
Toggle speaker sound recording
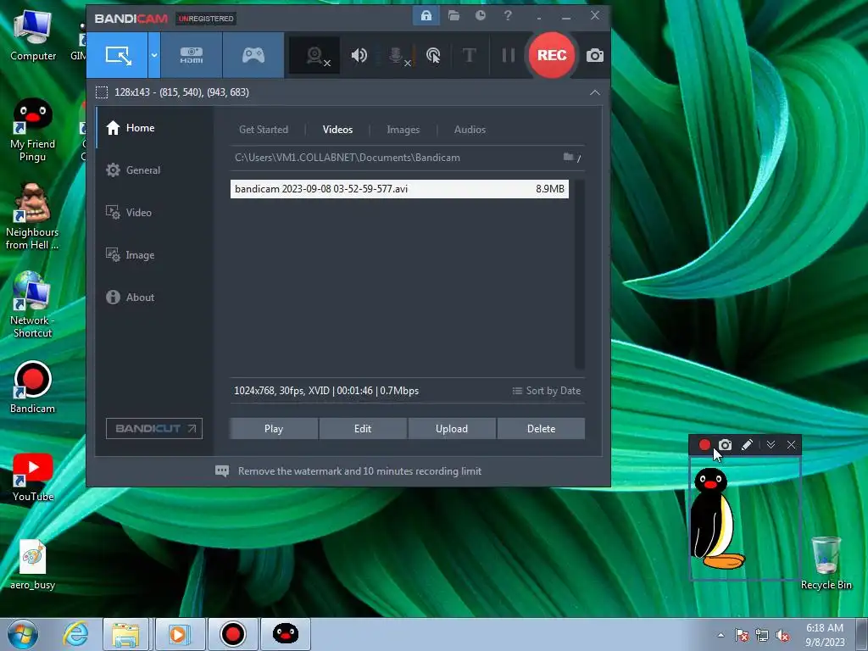click(359, 55)
